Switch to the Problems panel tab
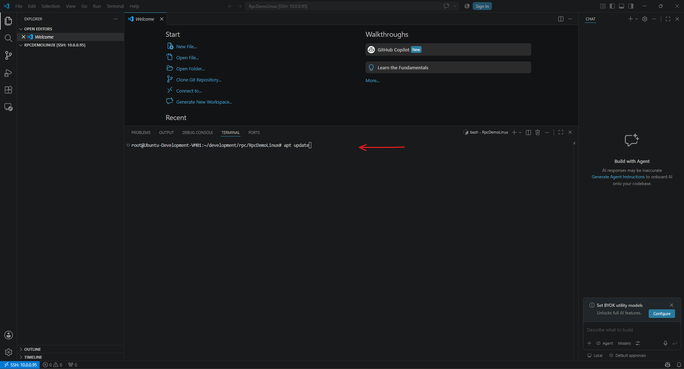The width and height of the screenshot is (684, 369). tap(141, 133)
